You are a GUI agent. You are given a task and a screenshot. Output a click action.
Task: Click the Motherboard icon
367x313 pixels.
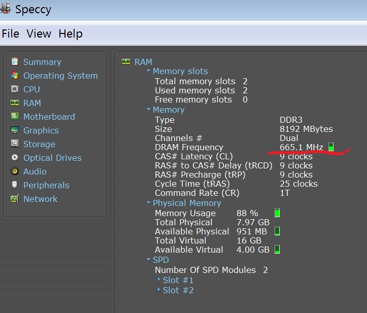pyautogui.click(x=15, y=116)
